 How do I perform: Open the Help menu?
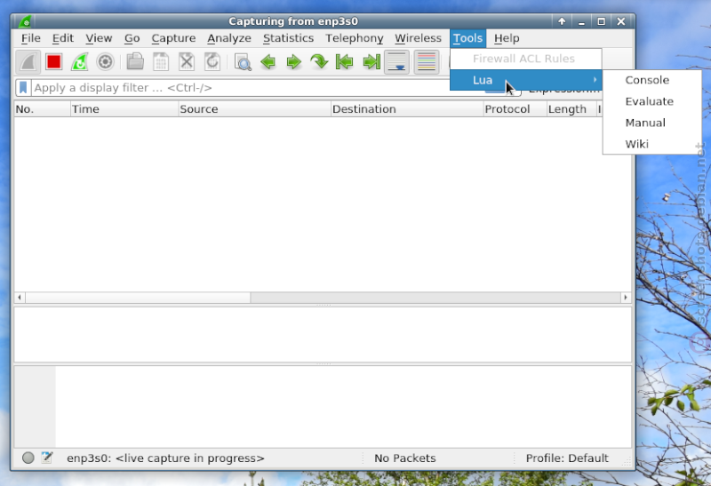pyautogui.click(x=507, y=38)
